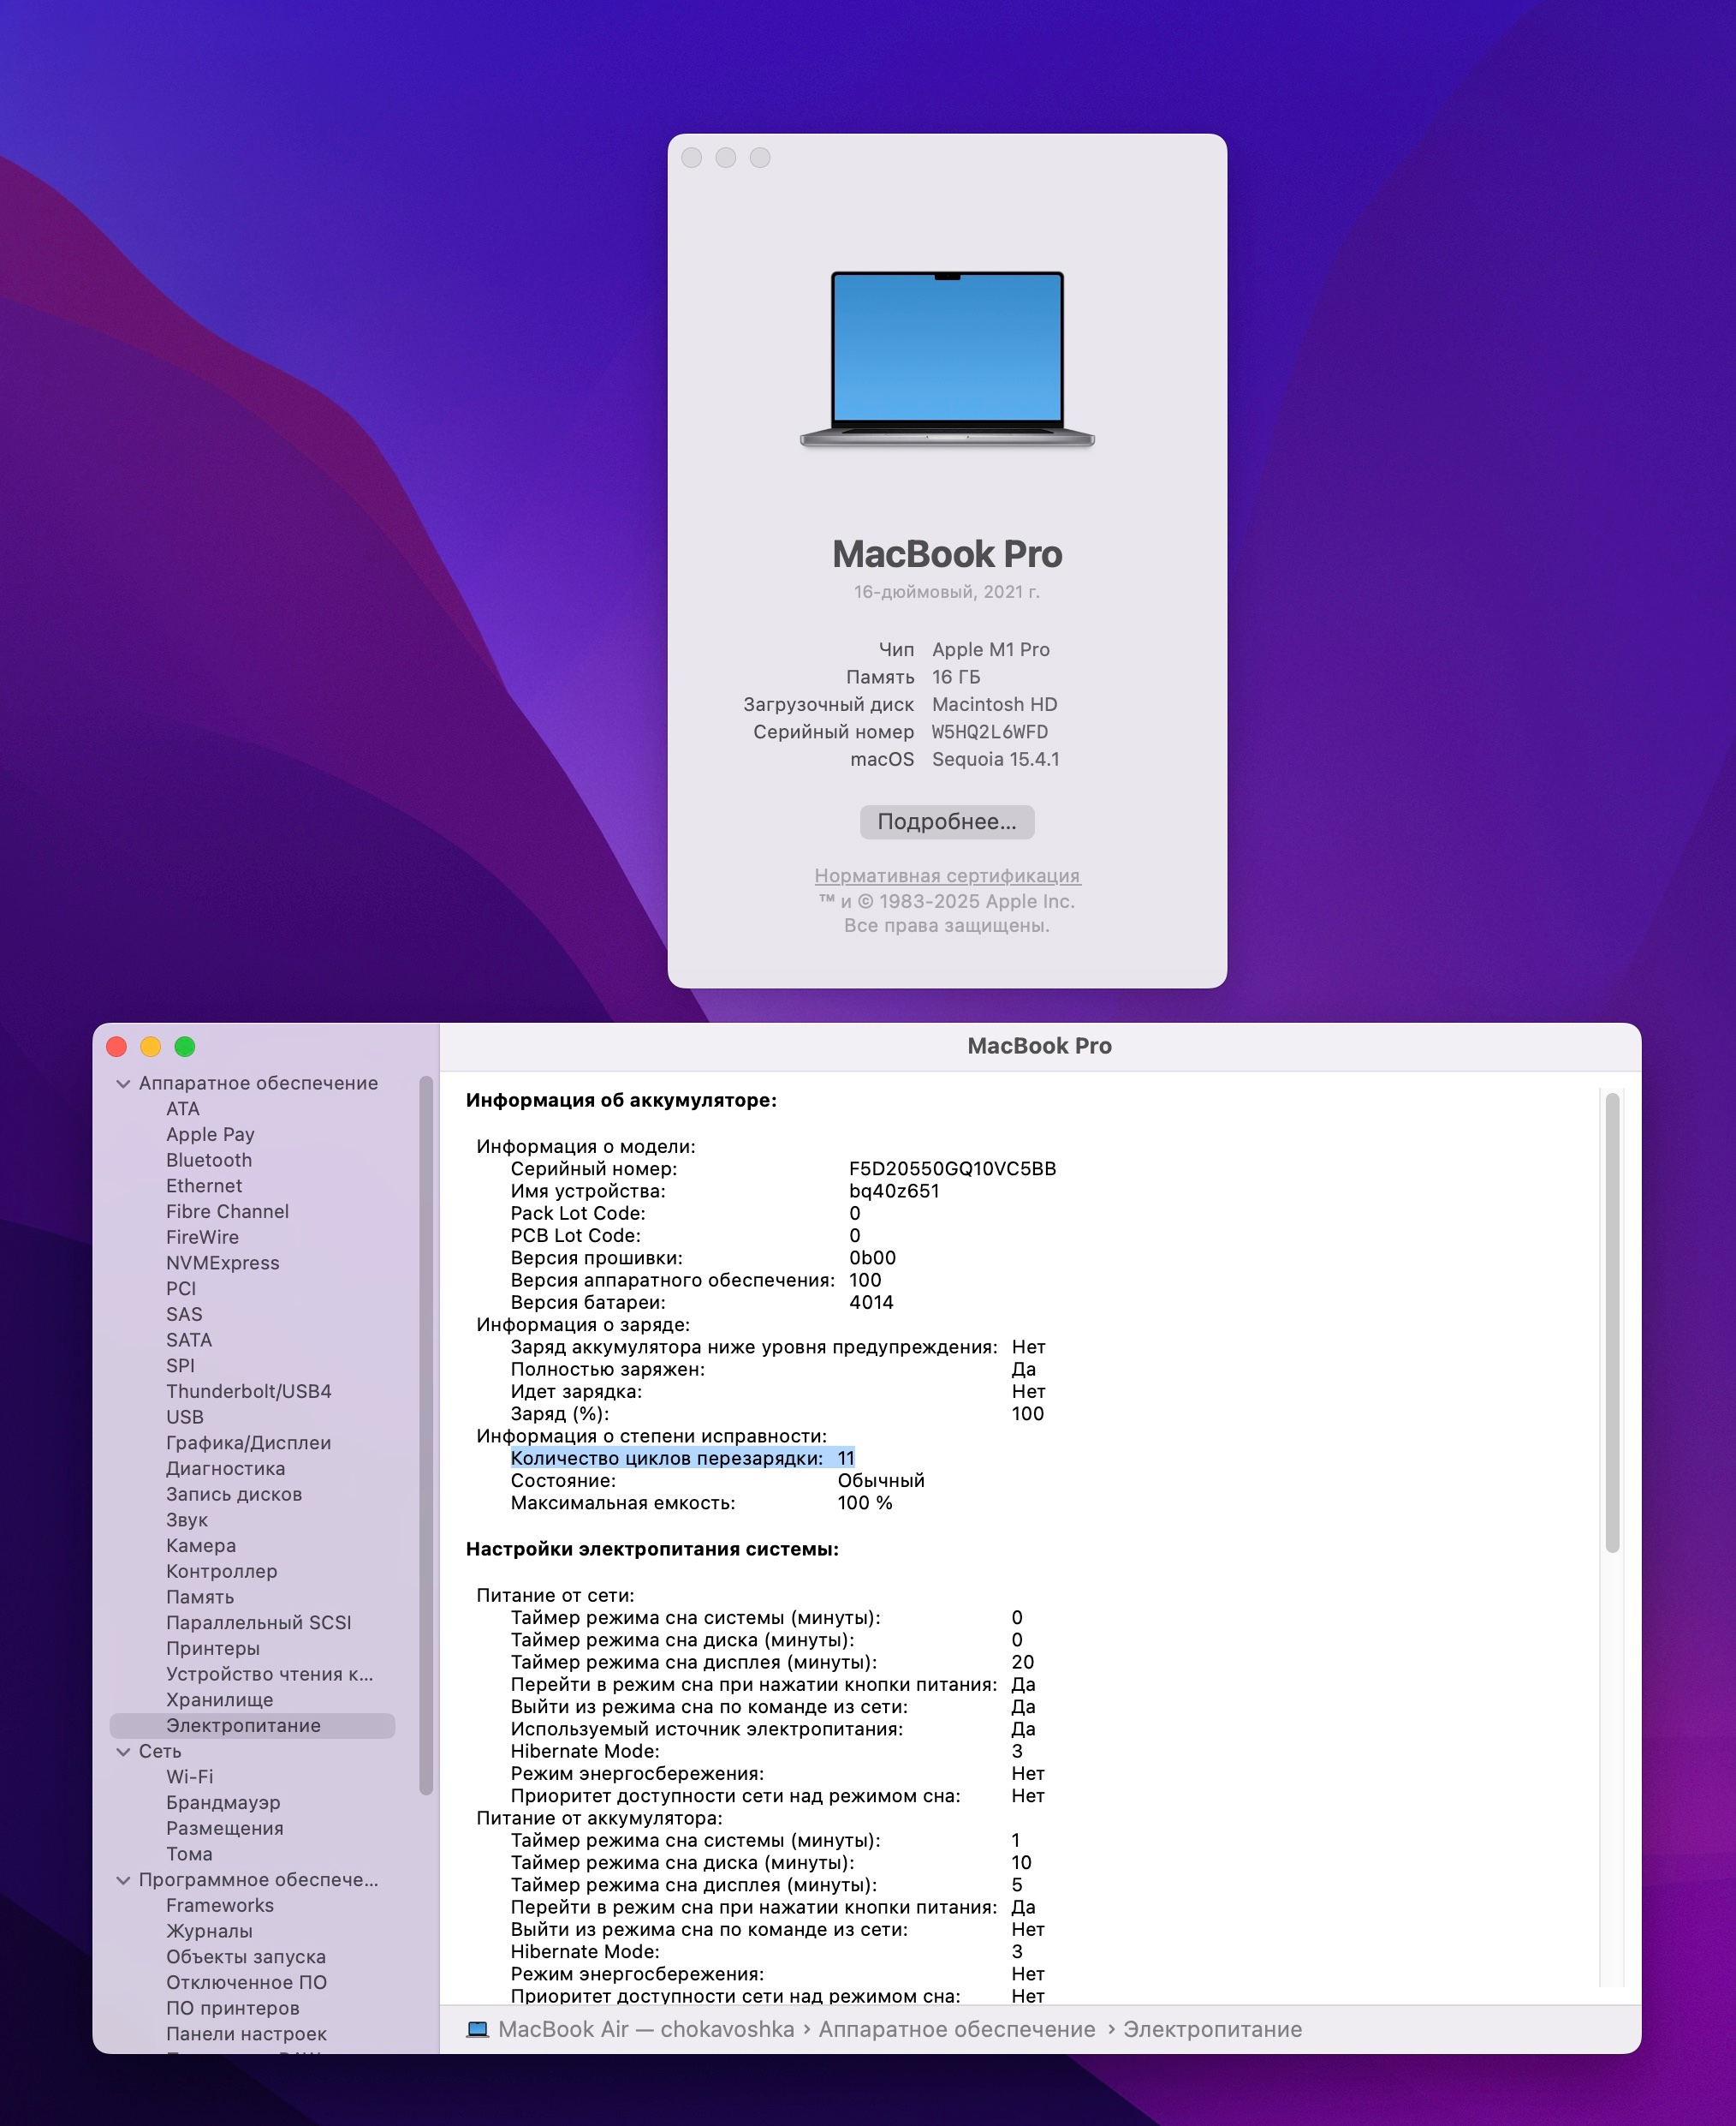Click the sidebar vertical scrollbar
Screen dimensions: 1736x2126
[x=426, y=1436]
